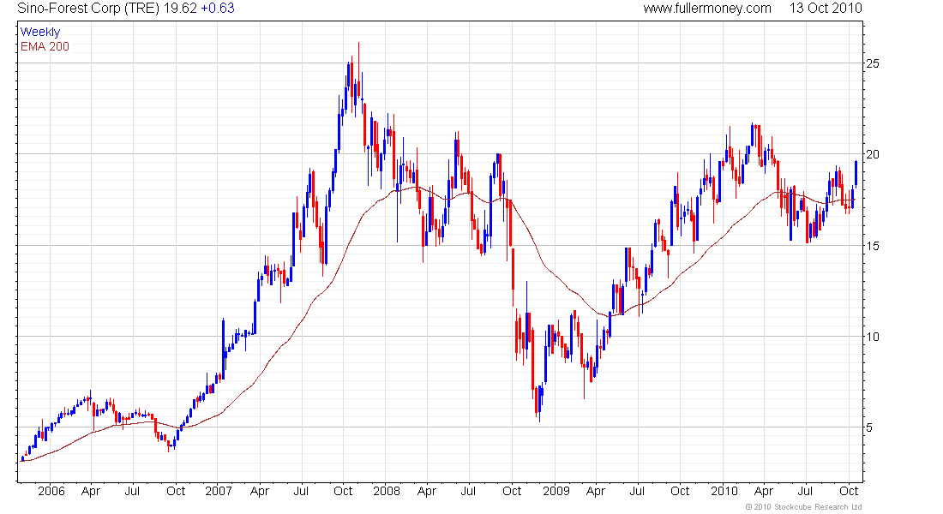
Task: Click the 2007 year axis label
Action: tap(219, 491)
